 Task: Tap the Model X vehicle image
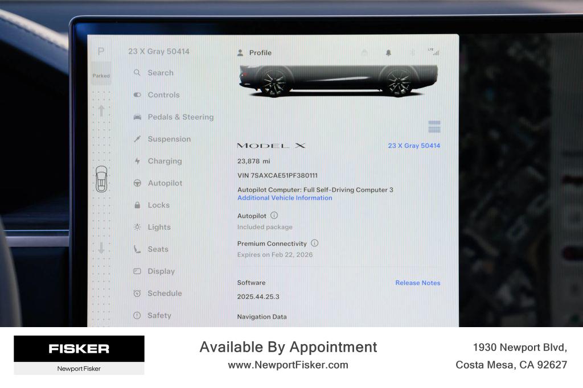click(338, 80)
